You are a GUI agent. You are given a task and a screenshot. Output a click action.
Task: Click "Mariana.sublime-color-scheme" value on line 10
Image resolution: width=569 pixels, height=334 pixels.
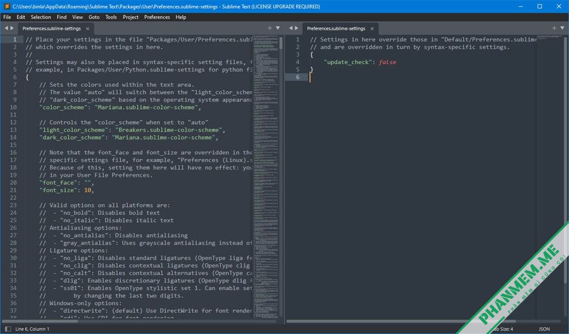click(x=146, y=108)
